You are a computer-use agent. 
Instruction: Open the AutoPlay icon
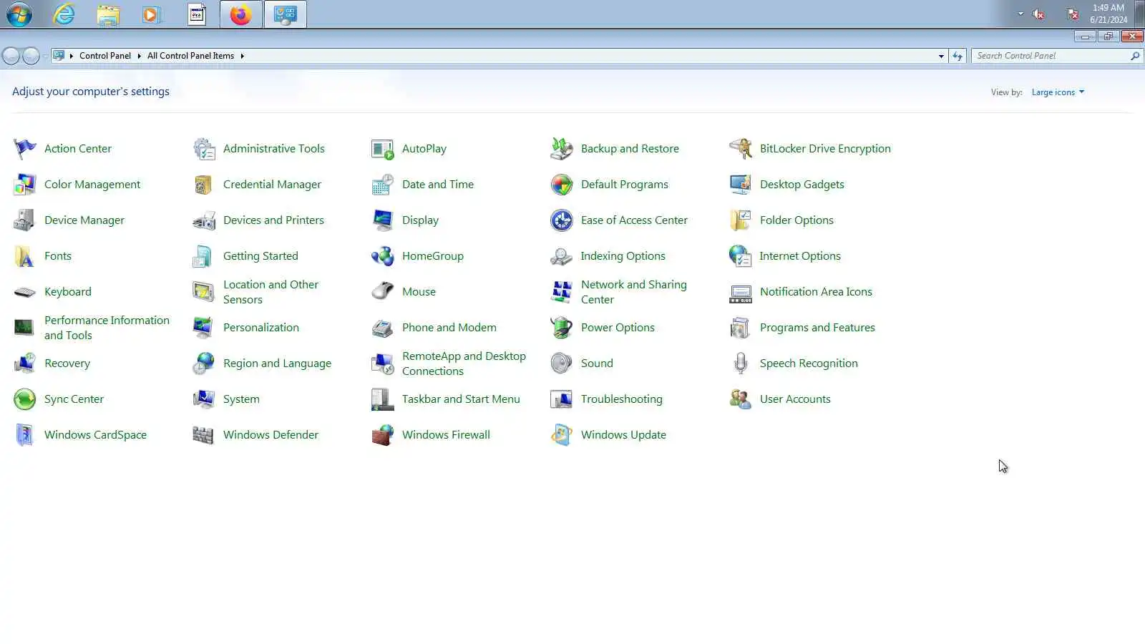[x=383, y=149]
